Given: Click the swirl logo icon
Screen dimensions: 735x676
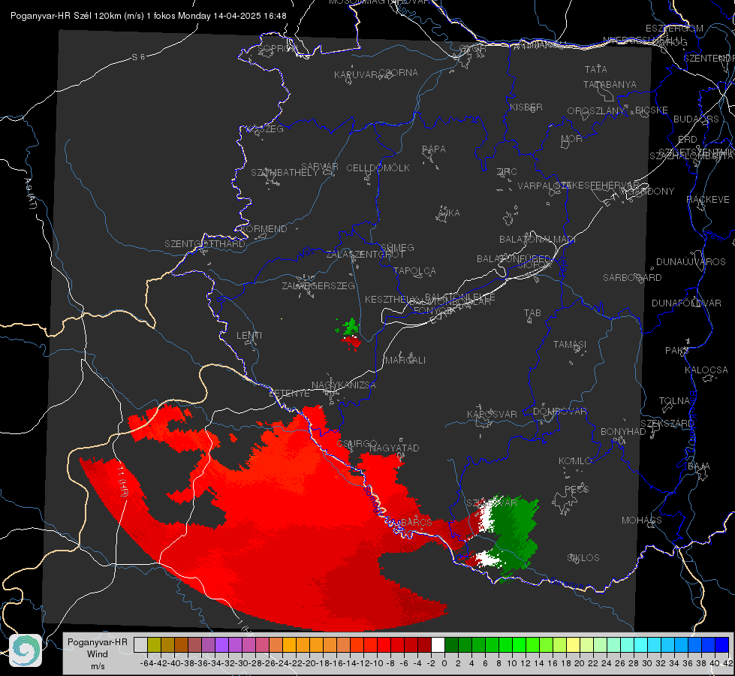Looking at the screenshot, I should [26, 650].
